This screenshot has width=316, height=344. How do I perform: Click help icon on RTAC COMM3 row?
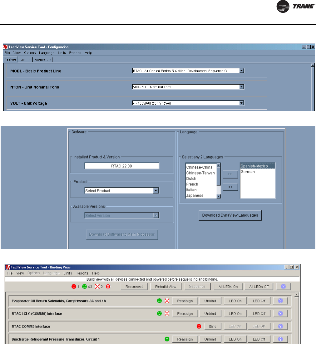tap(280, 327)
